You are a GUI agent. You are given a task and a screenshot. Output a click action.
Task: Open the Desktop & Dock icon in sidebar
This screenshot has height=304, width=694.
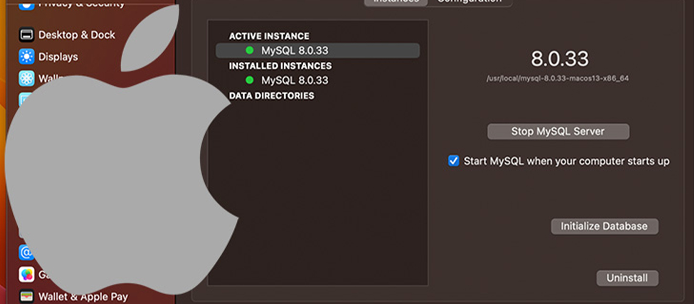27,35
